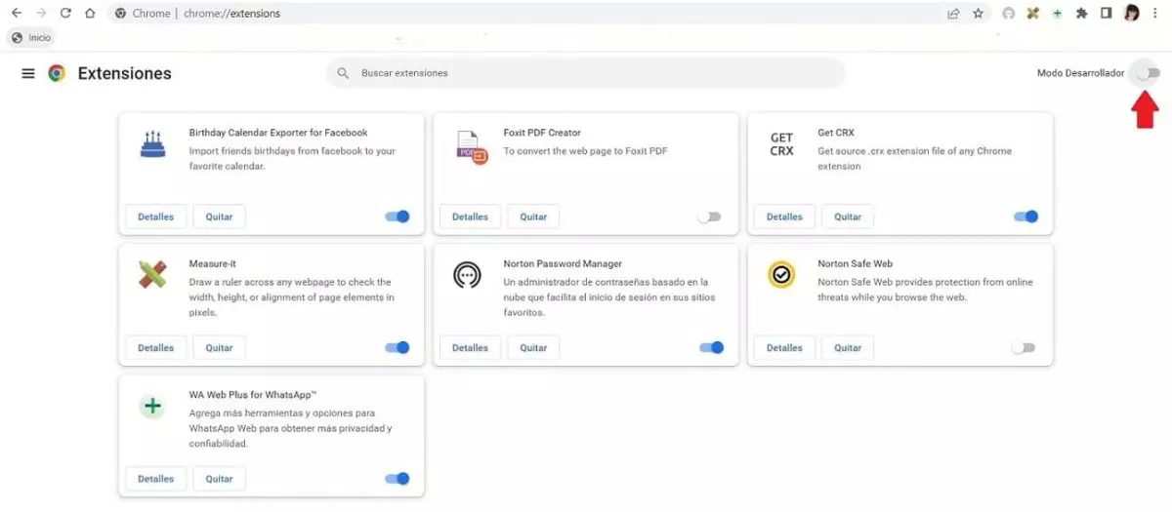Select the 'Get CRX' extension name
1172x512 pixels.
click(836, 133)
